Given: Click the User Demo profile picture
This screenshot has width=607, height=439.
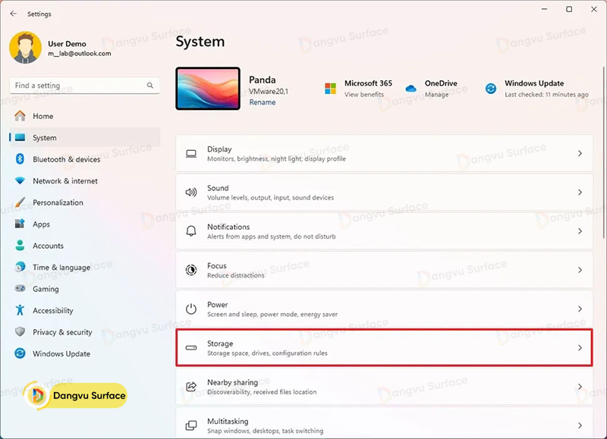Looking at the screenshot, I should pyautogui.click(x=24, y=47).
